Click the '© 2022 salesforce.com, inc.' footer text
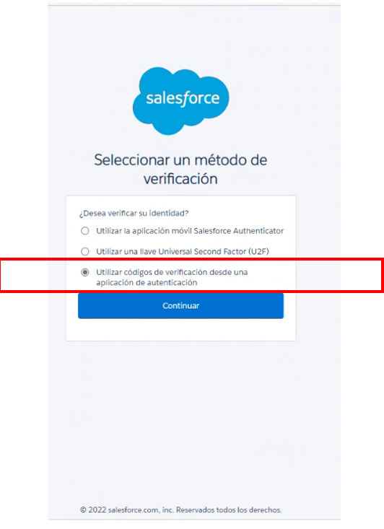384x529 pixels. pyautogui.click(x=127, y=510)
